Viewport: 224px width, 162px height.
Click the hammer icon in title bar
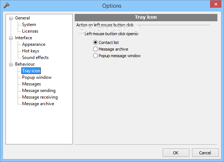tap(7, 5)
